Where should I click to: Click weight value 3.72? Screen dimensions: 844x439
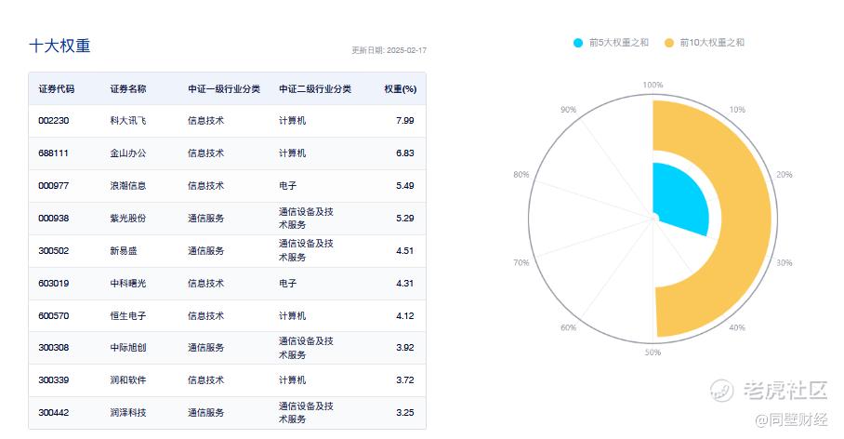coord(404,380)
